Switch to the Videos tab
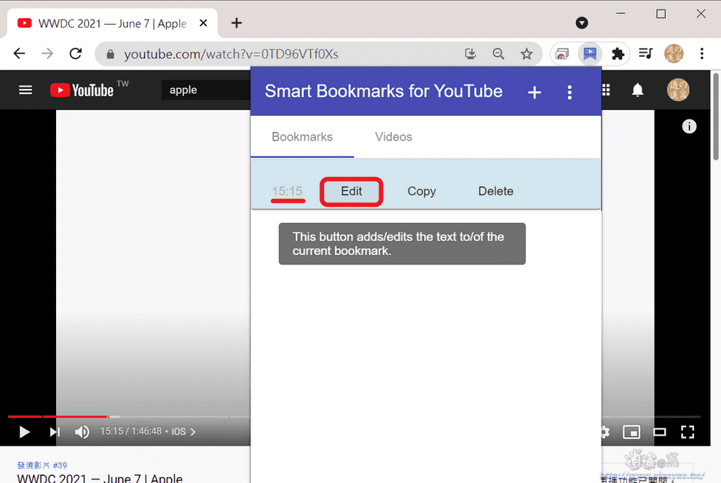721x483 pixels. click(x=393, y=137)
